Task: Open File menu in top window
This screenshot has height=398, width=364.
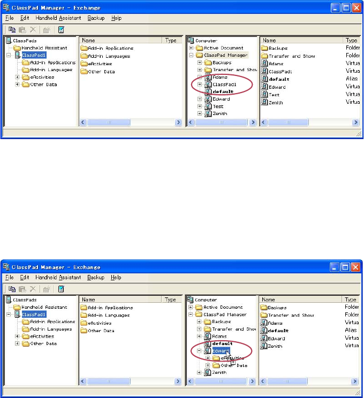Action: tap(10, 18)
